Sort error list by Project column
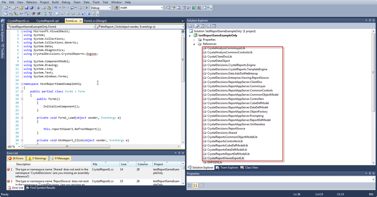The height and width of the screenshot is (197, 377). coord(167,164)
